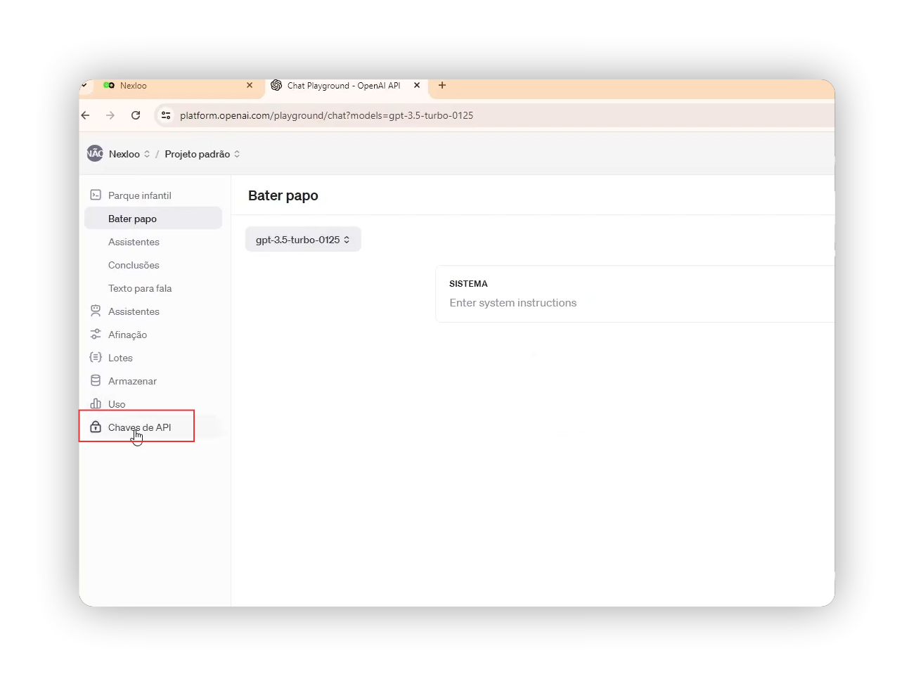This screenshot has height=686, width=914.
Task: Select Bater papo in the sidebar
Action: pos(153,219)
